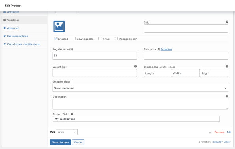Click the variation image placeholder icon
The width and height of the screenshot is (235, 149).
(59, 26)
